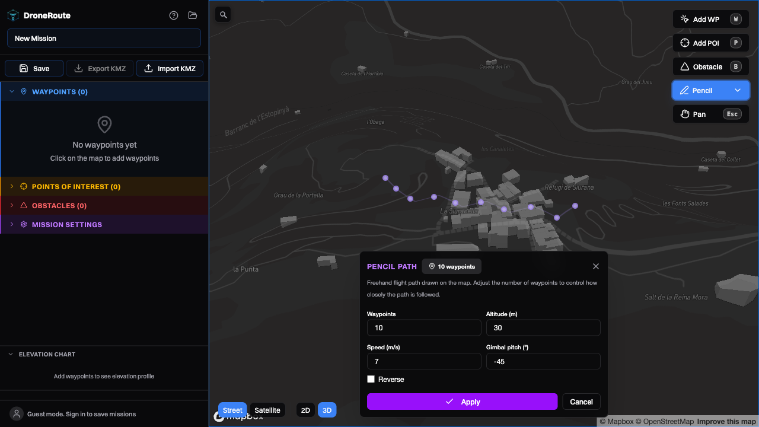Click the guest user avatar icon
This screenshot has height=427, width=759.
tap(17, 414)
